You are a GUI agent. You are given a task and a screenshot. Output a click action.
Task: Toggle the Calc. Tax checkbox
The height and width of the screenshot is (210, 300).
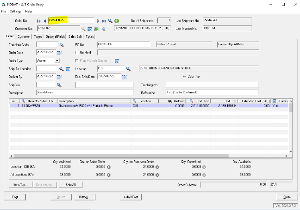184,77
